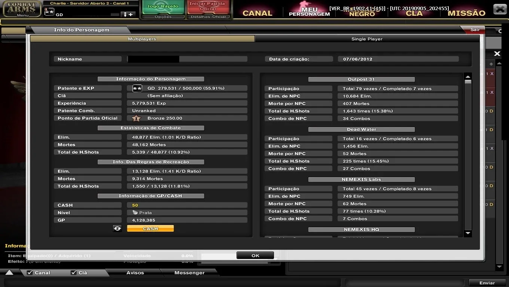Close the panel behind using white X
This screenshot has width=509, height=287.
tap(497, 54)
